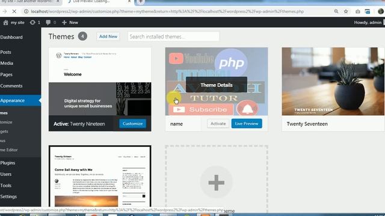
Task: Open Dashboard in the sidebar
Action: (11, 37)
